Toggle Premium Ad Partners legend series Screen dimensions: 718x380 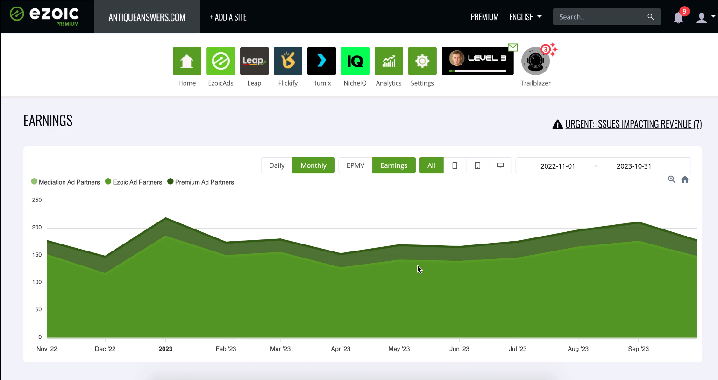pos(200,182)
